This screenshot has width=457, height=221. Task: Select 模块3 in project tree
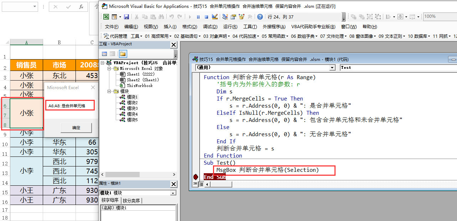(x=132, y=108)
